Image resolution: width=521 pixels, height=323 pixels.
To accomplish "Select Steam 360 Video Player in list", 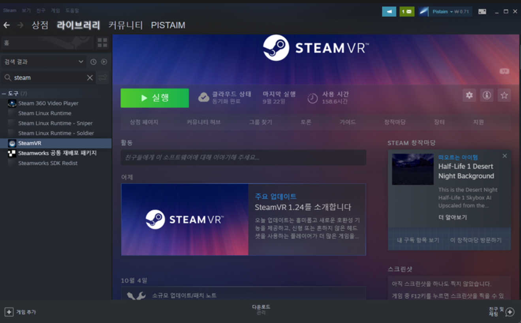I will [x=48, y=103].
